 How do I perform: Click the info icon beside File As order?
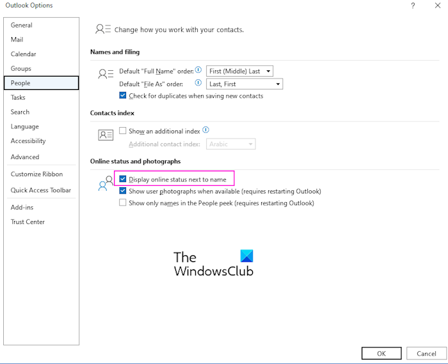[x=198, y=82]
